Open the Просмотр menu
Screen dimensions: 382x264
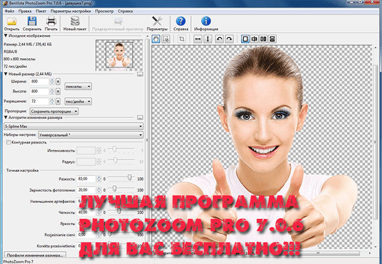click(x=104, y=11)
